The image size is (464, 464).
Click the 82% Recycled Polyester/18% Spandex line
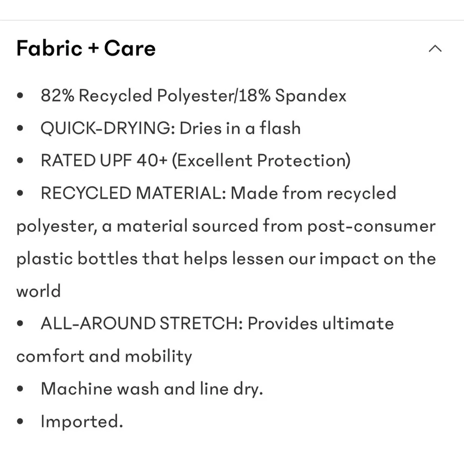[193, 96]
